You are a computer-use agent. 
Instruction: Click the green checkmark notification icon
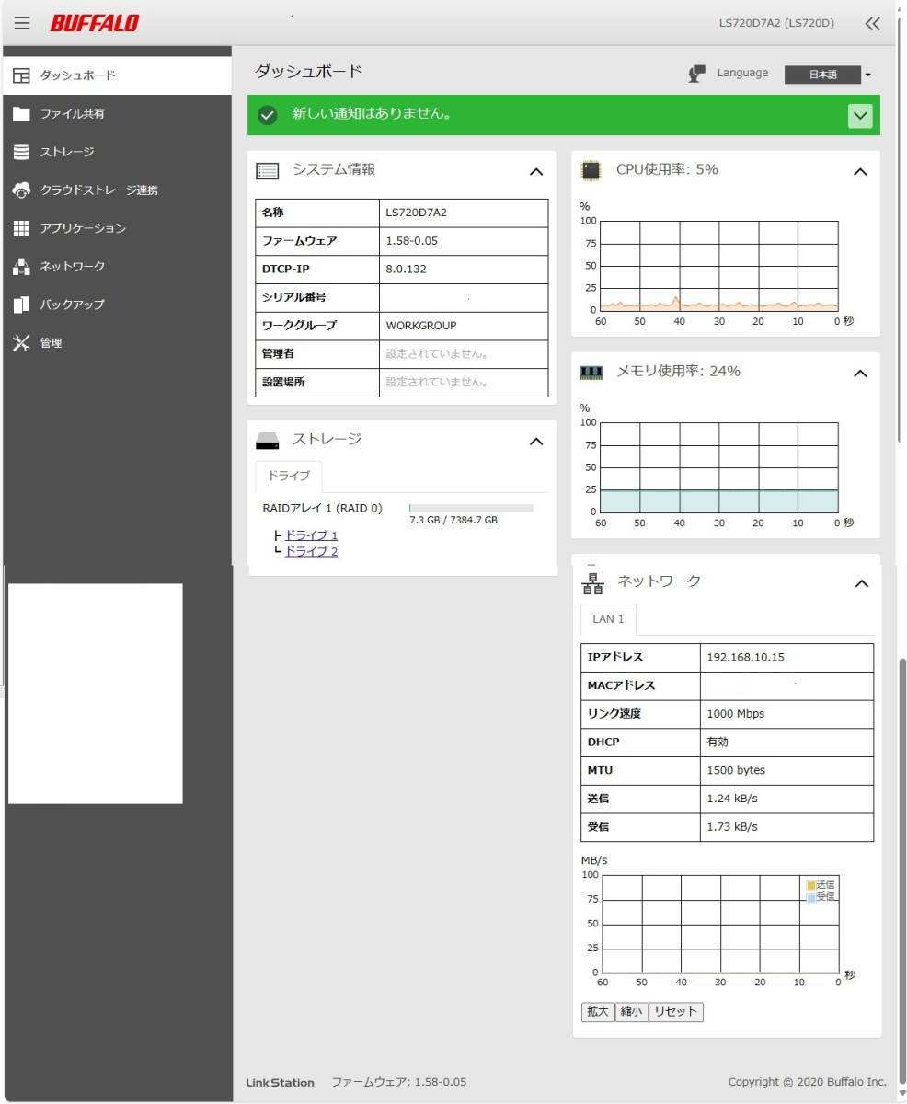click(268, 115)
